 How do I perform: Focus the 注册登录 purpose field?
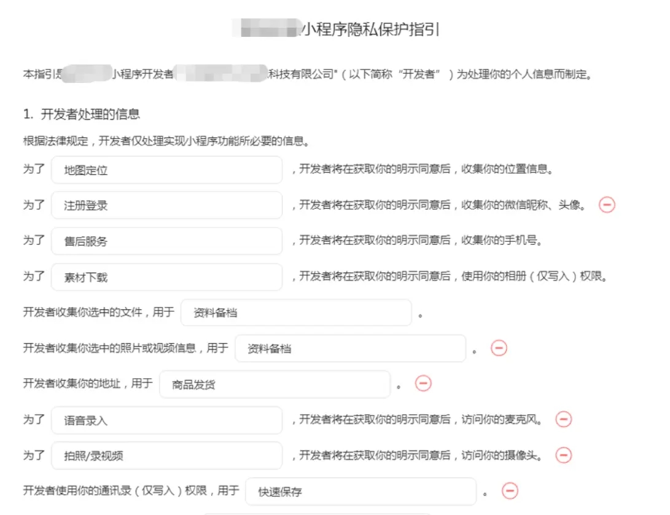166,206
